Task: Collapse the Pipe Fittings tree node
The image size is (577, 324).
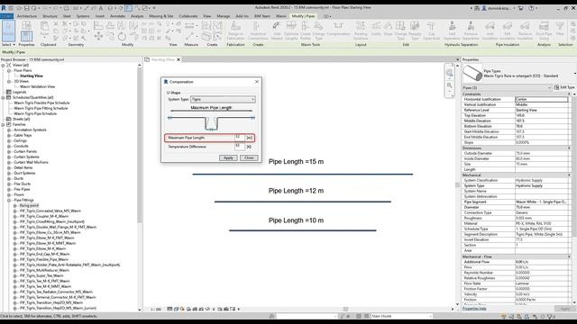Action: pos(9,200)
